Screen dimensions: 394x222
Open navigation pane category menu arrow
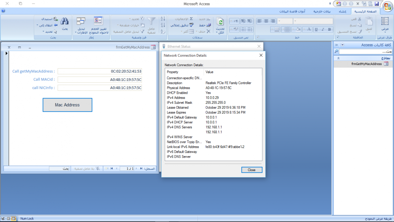[x=342, y=45]
